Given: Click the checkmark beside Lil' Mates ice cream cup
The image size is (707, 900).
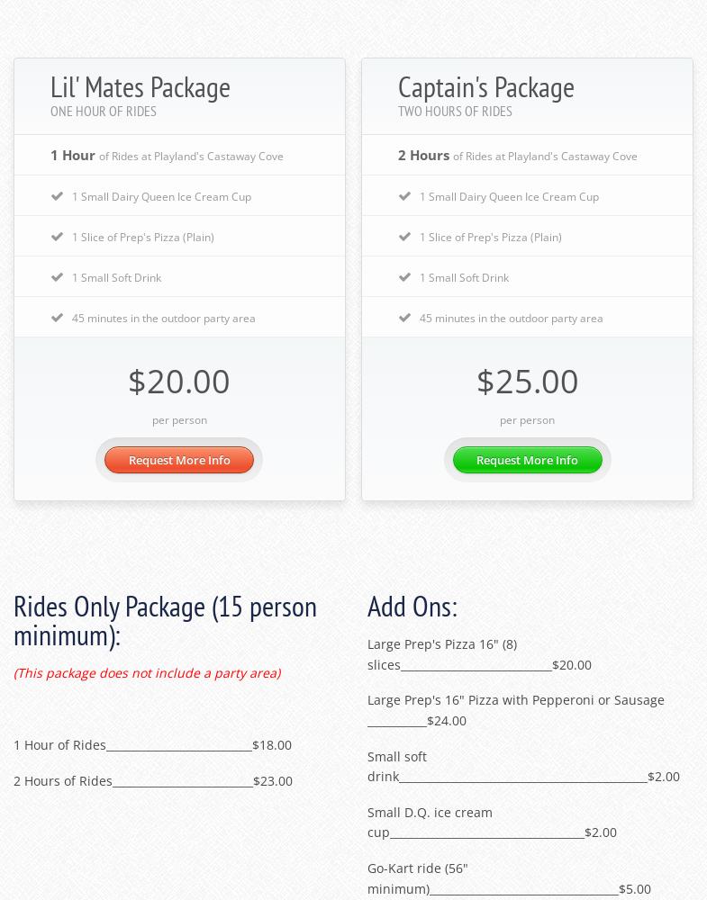Looking at the screenshot, I should point(57,195).
